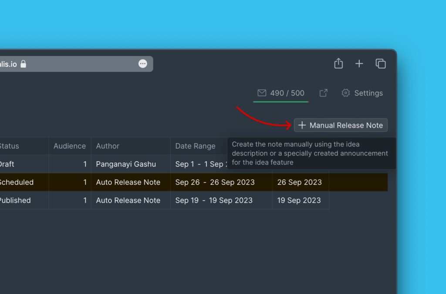Click the Date Range column header
Image resolution: width=446 pixels, height=294 pixels.
(195, 146)
